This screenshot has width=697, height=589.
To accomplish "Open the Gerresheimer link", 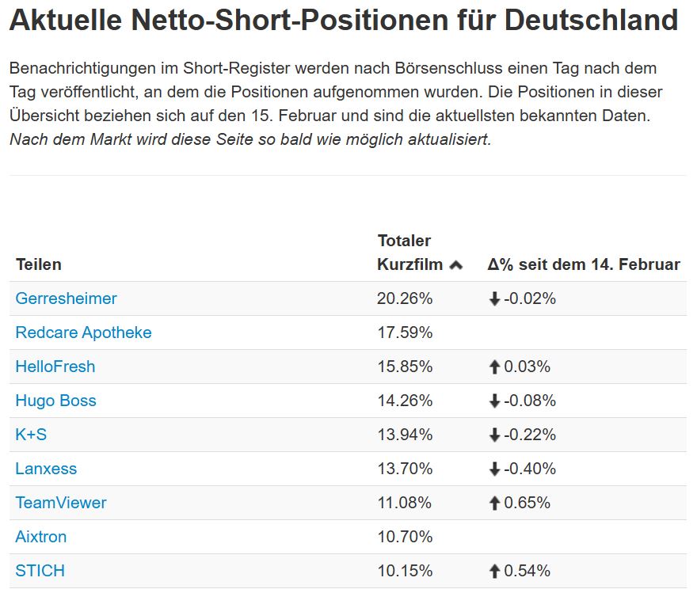I will click(66, 298).
